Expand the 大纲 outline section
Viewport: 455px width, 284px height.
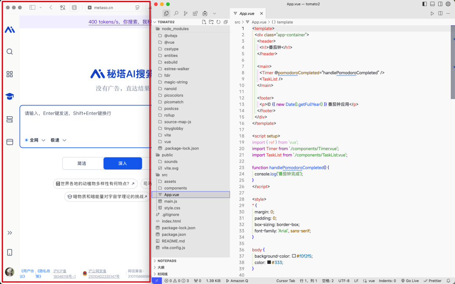(x=191, y=268)
